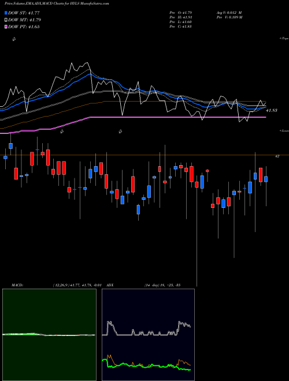
Task: Click the blue DOW ST legend swatch
Action: point(6,13)
